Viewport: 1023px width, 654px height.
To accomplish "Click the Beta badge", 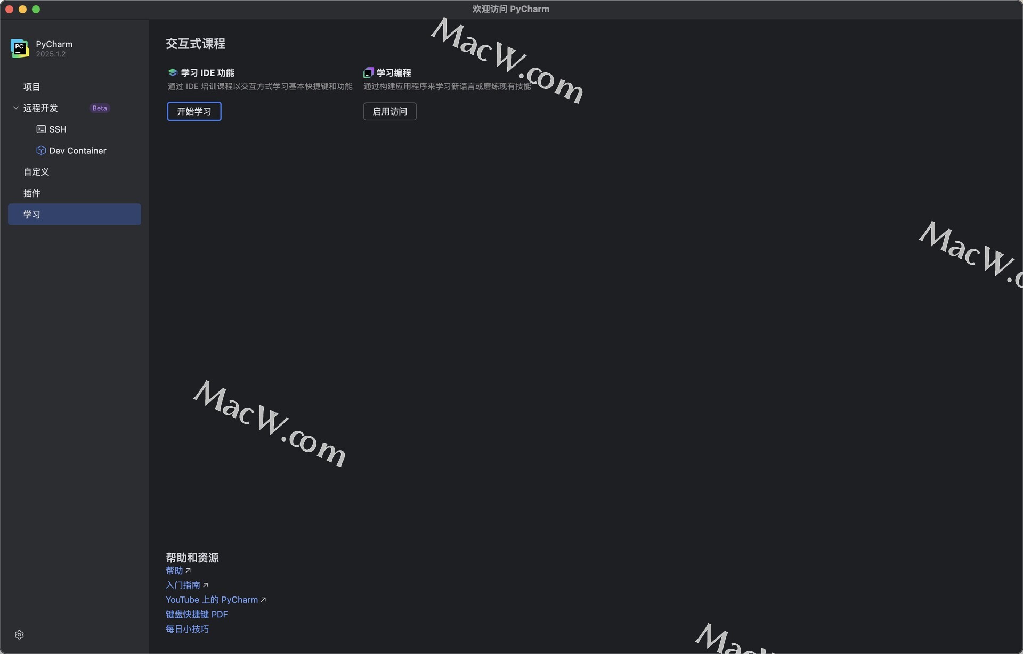I will (x=100, y=108).
